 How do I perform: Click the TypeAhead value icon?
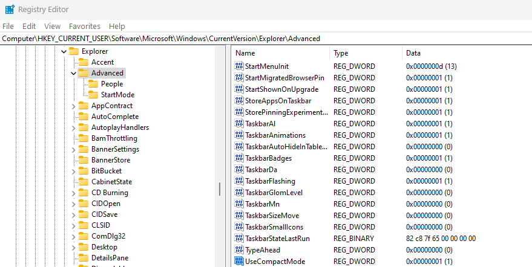pos(239,250)
